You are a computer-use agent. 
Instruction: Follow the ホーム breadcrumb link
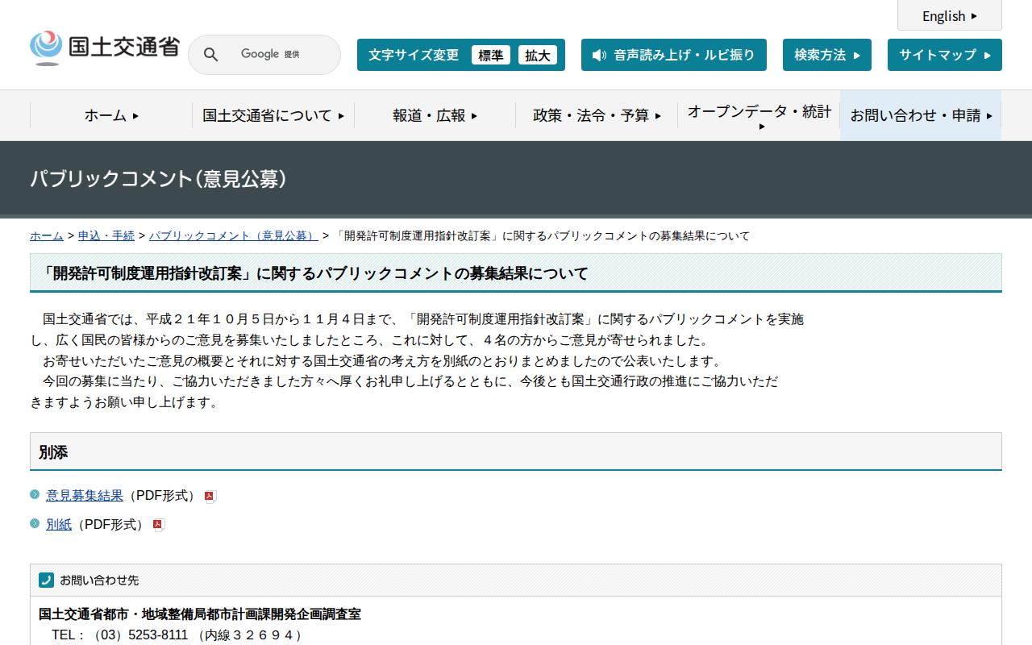tap(47, 235)
